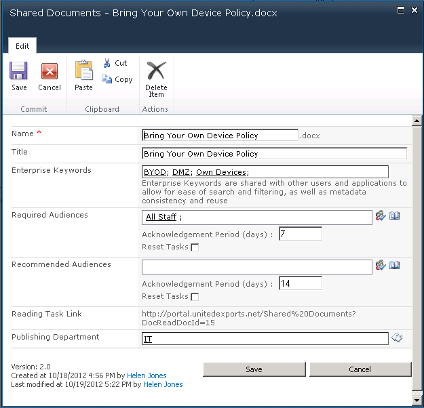Click the DMZ keyword term
Viewport: 424px width, 408px height.
click(181, 172)
